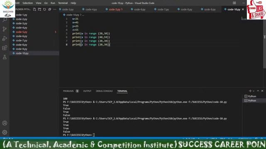Click the New File icon in Explorer
The image size is (266, 149).
(x=34, y=9)
